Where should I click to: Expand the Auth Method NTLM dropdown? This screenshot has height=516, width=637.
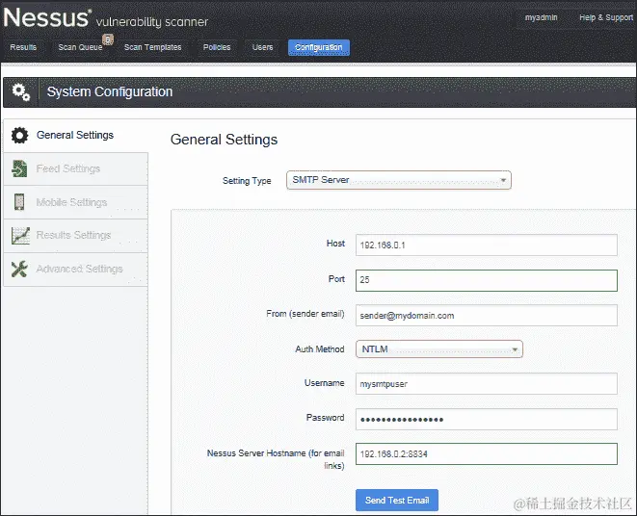tap(439, 349)
